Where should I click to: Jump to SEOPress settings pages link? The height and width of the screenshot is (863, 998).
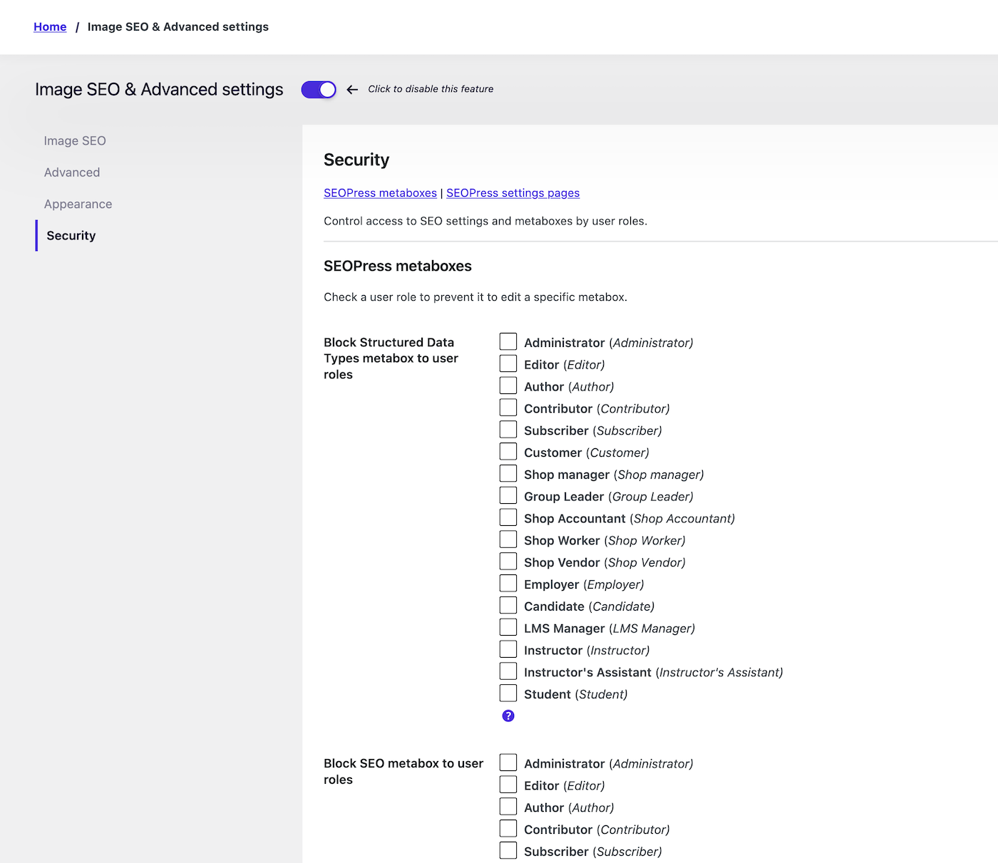[513, 193]
